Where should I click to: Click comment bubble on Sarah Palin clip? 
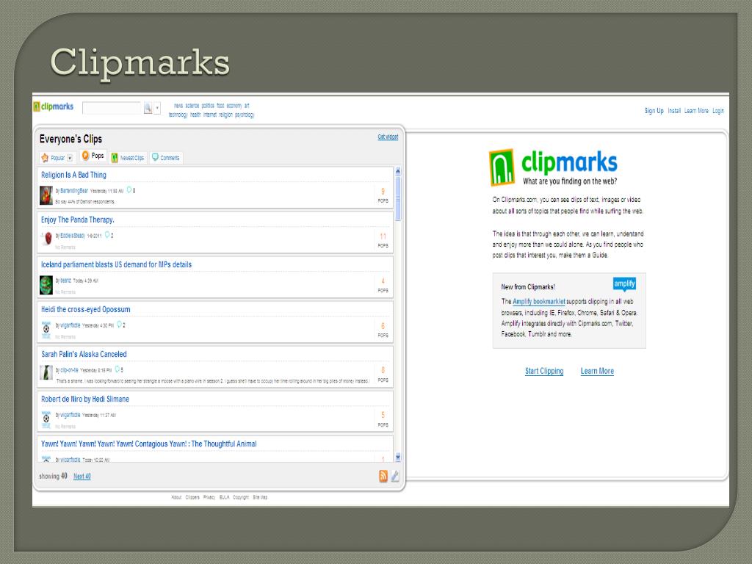tap(117, 369)
